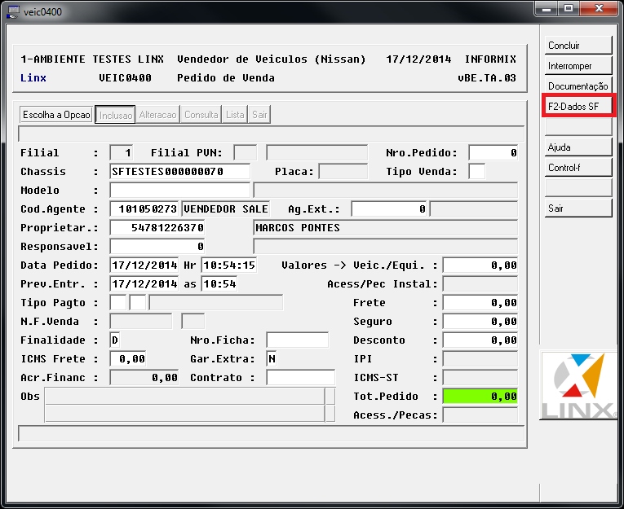624x509 pixels.
Task: Click the Tipo Venda field
Action: click(477, 171)
